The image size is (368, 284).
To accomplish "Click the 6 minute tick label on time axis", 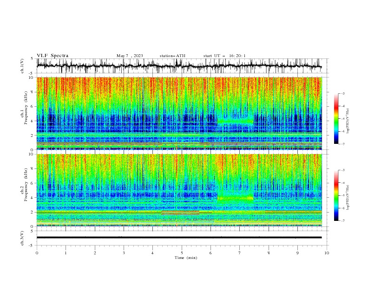I will point(210,253).
